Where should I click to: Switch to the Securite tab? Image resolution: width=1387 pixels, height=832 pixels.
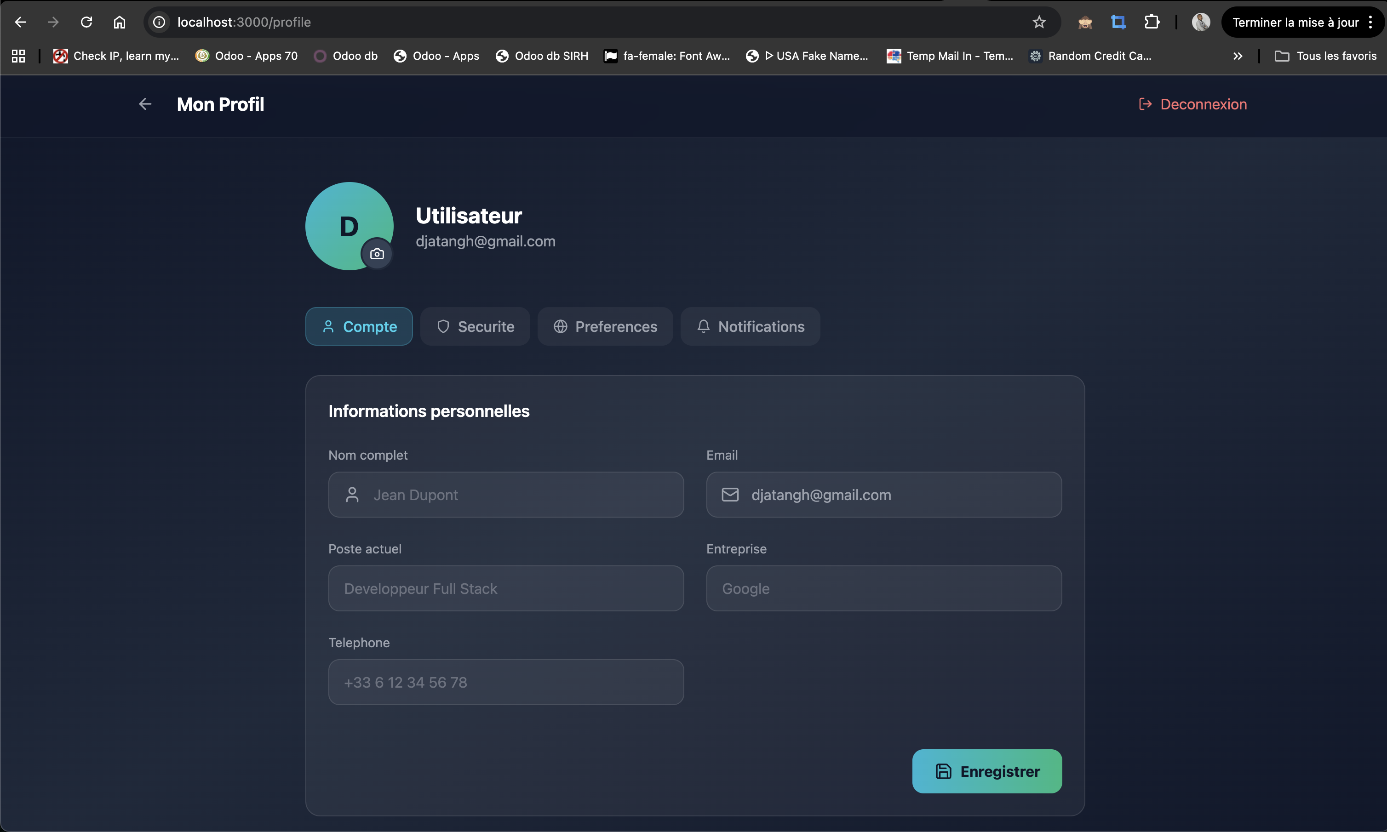475,327
